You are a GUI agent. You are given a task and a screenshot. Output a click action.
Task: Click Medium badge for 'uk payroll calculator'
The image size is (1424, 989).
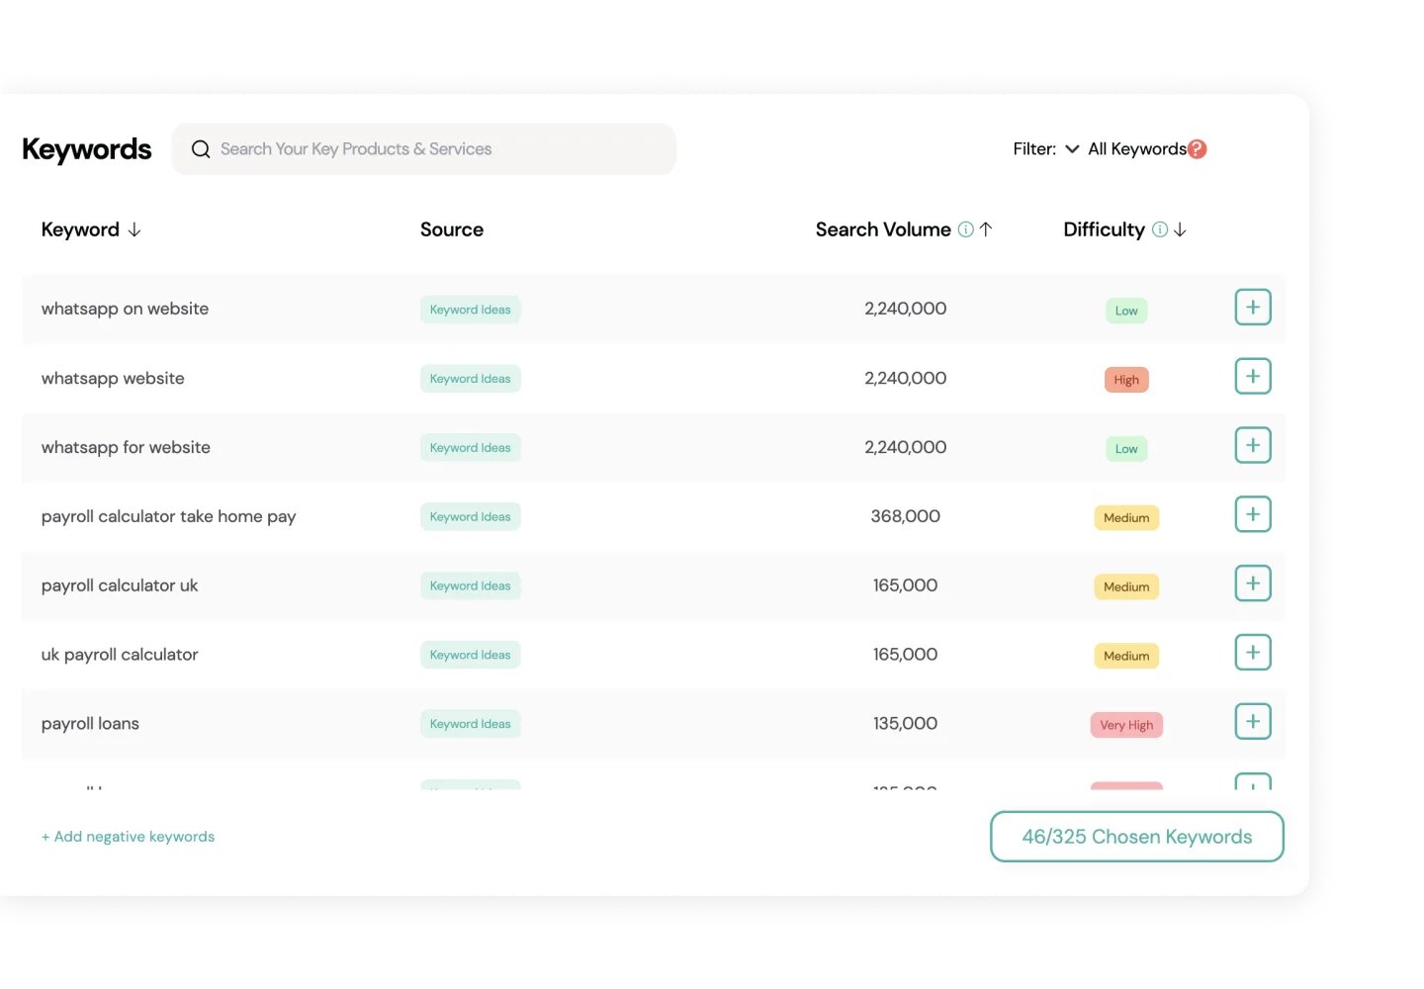(x=1126, y=656)
